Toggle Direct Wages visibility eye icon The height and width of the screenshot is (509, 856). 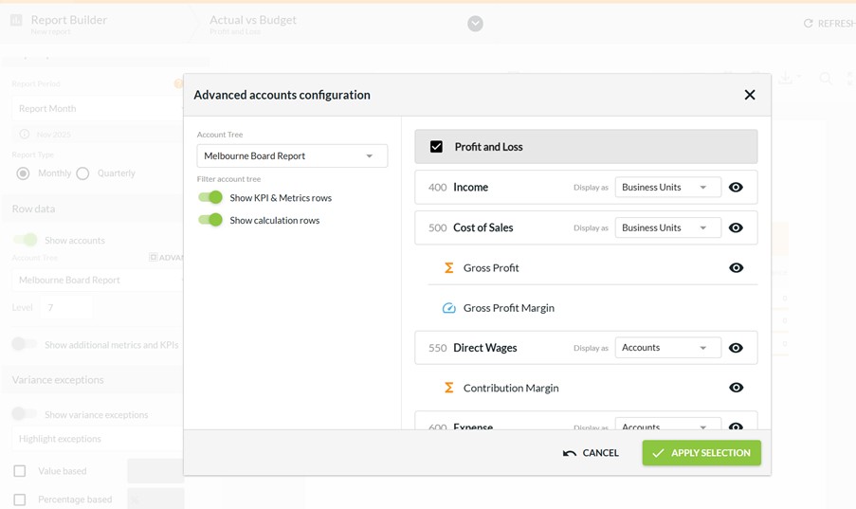tap(736, 348)
